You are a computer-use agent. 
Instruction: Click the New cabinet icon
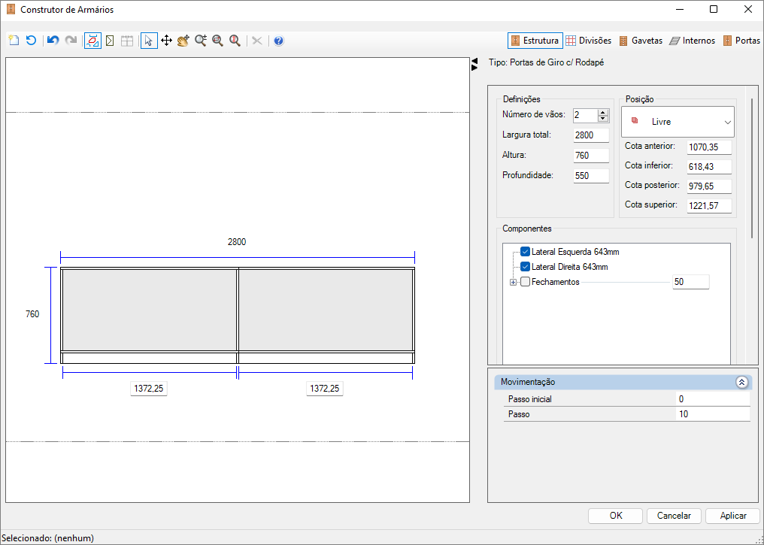(x=14, y=41)
